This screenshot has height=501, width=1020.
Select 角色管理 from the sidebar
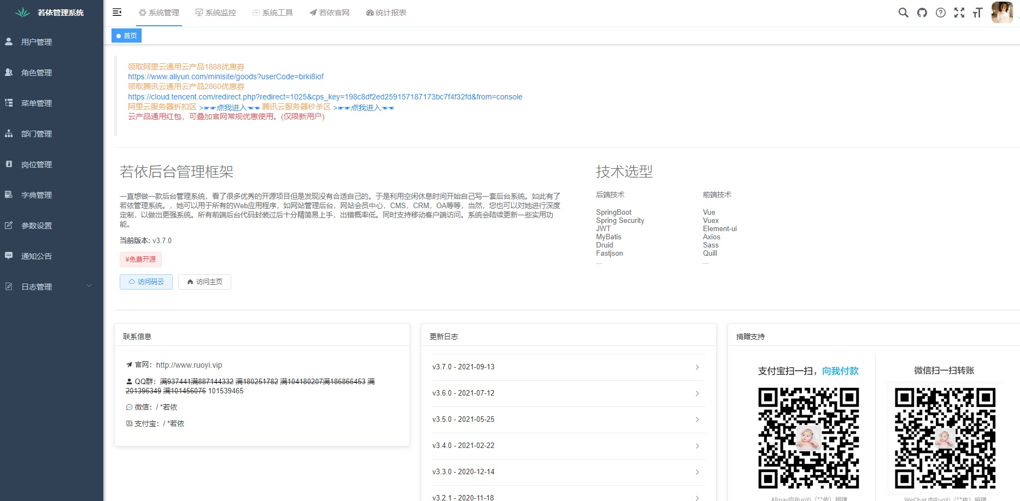pos(36,72)
